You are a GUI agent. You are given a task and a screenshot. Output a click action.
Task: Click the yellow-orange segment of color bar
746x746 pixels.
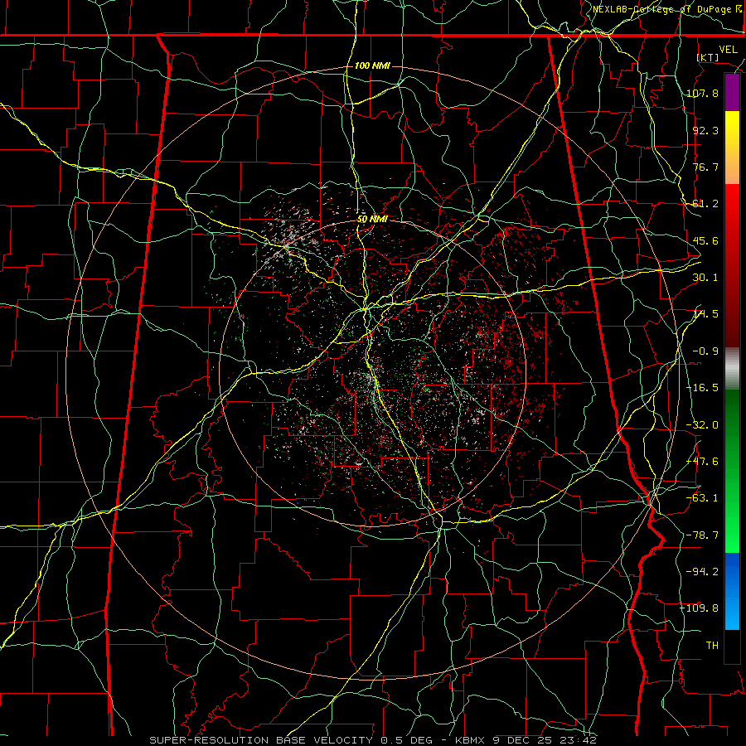pos(732,148)
